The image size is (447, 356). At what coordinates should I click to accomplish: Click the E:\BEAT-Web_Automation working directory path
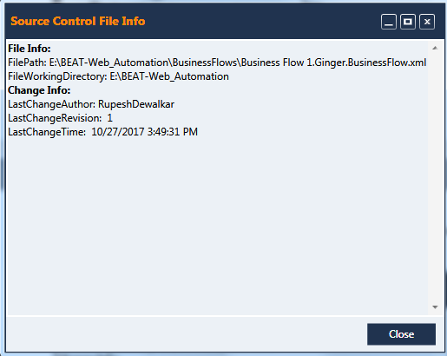click(169, 76)
